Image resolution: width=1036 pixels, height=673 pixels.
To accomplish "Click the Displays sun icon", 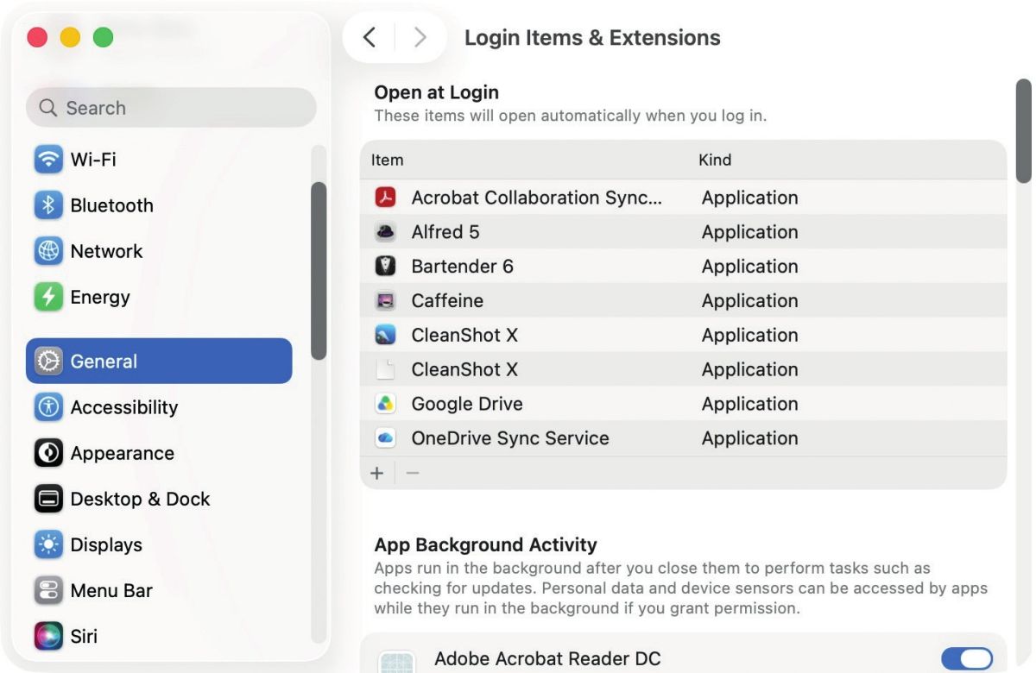I will [x=48, y=544].
